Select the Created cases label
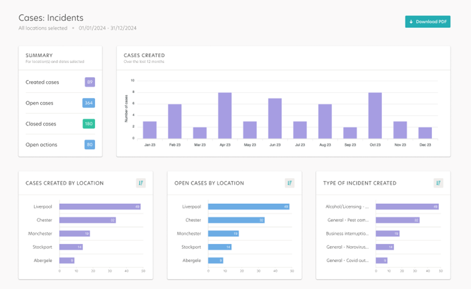The width and height of the screenshot is (471, 289). point(43,82)
